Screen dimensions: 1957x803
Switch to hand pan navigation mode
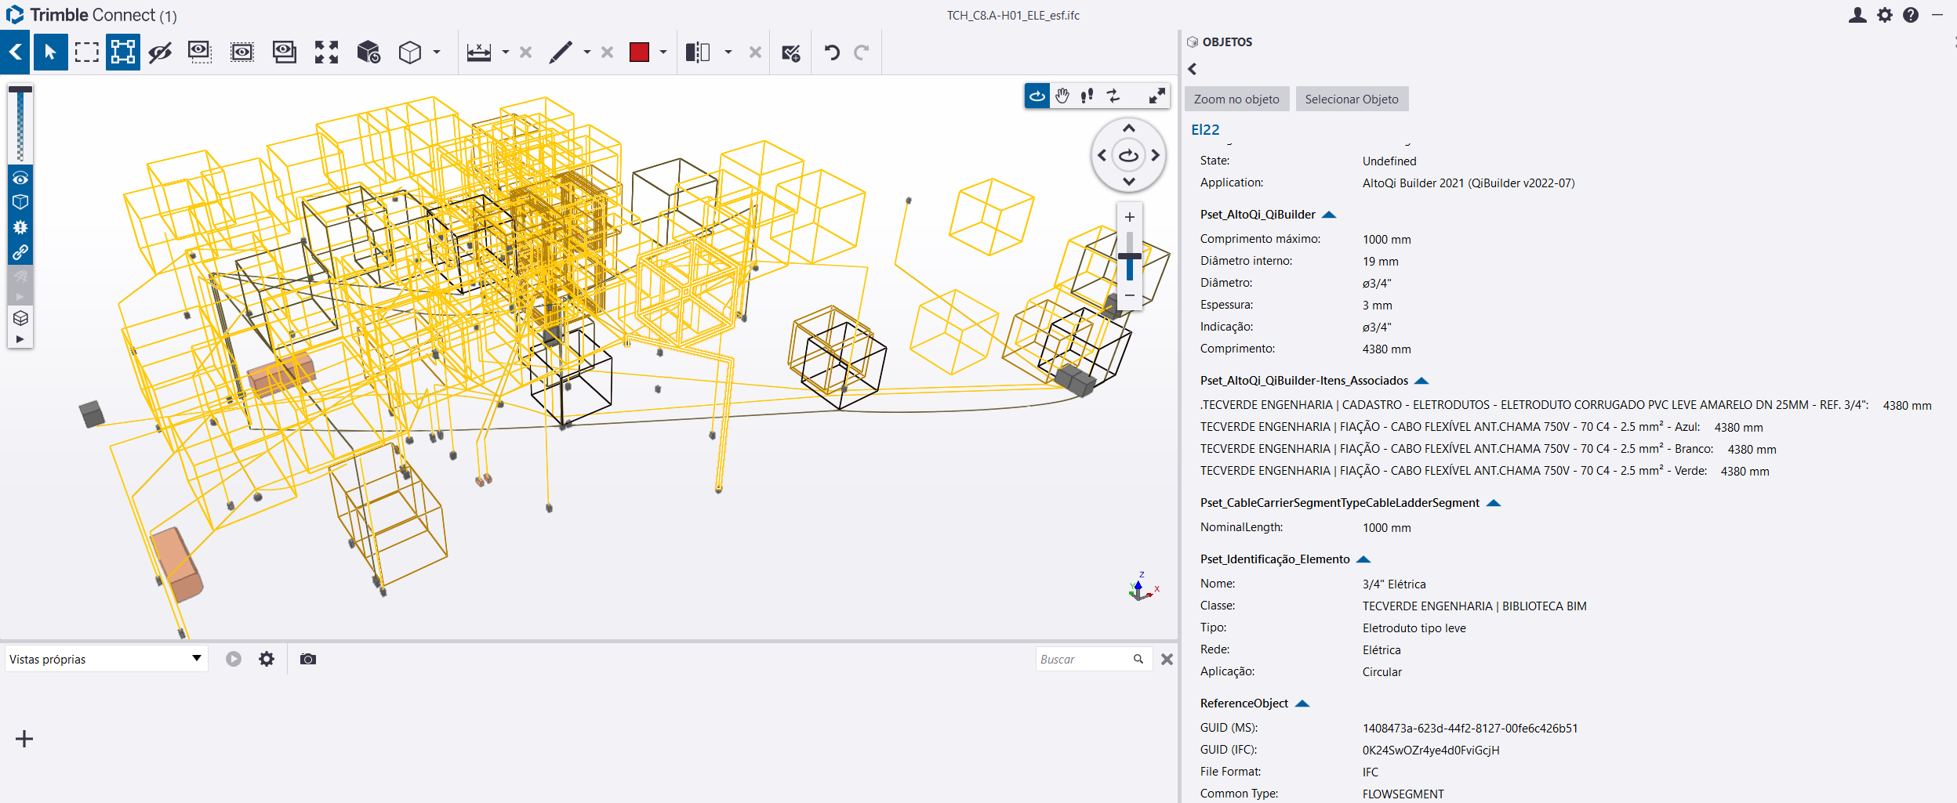(1062, 96)
